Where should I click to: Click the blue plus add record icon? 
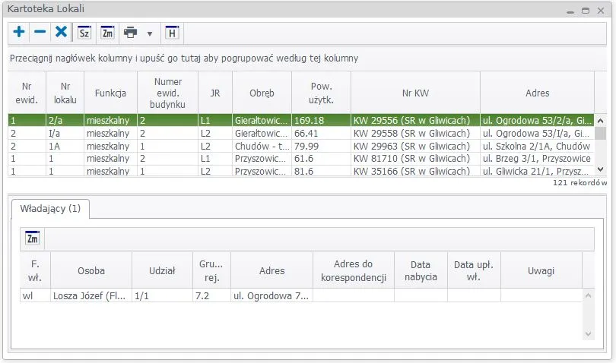pyautogui.click(x=19, y=33)
